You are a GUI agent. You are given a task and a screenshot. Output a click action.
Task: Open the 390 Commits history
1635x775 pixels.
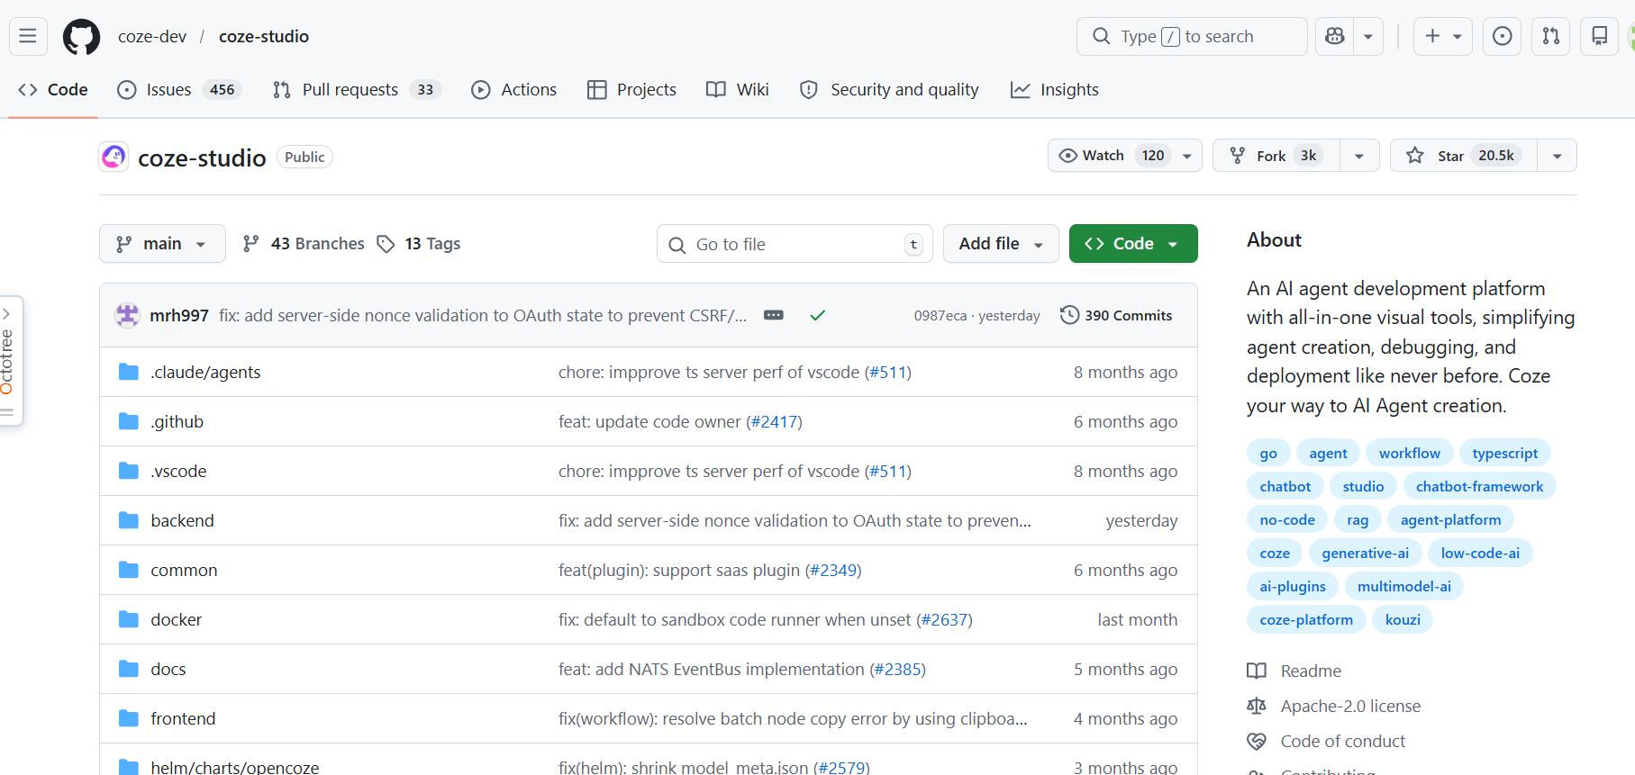(x=1116, y=315)
